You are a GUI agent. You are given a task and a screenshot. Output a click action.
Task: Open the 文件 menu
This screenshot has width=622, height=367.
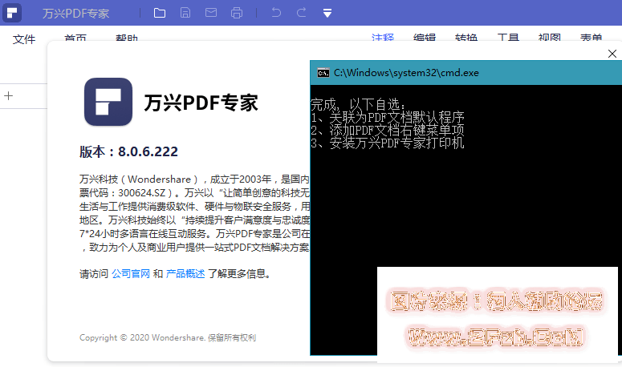(24, 38)
